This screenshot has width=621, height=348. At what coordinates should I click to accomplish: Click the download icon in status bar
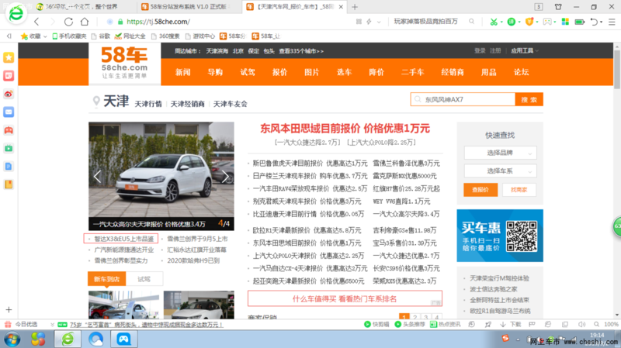(503, 324)
